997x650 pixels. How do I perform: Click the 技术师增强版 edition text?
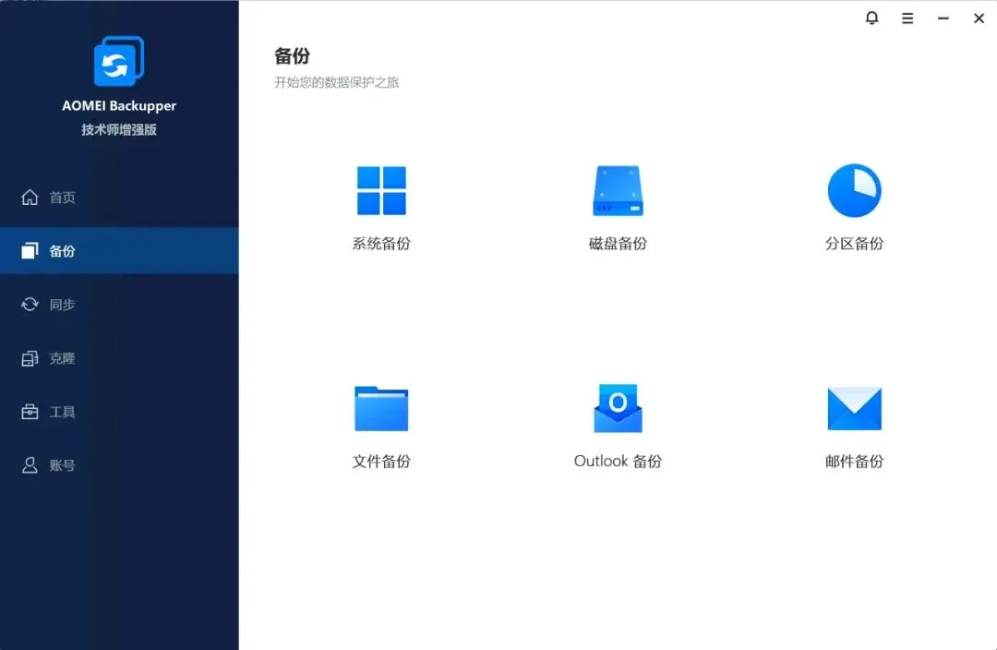click(119, 130)
